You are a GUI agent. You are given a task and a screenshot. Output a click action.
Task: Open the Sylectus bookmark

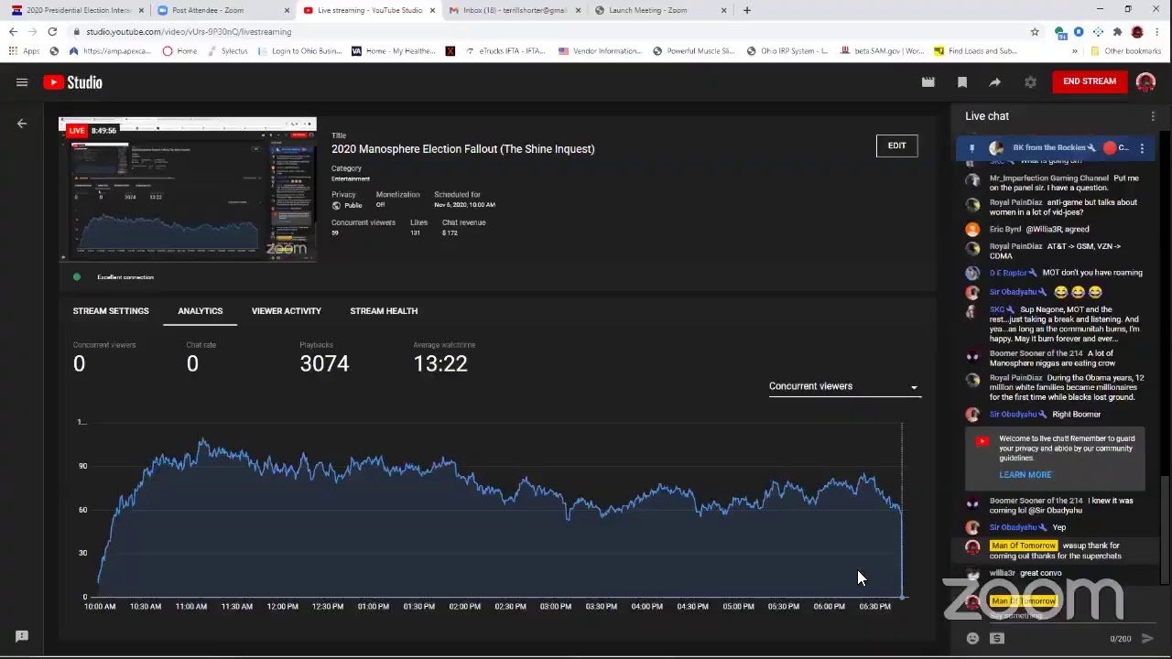(x=228, y=51)
